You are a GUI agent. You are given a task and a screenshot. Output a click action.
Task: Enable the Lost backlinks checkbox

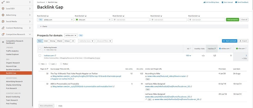point(50,64)
